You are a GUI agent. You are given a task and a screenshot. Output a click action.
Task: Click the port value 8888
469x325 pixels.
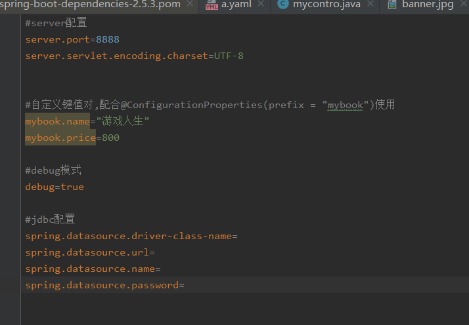(x=108, y=39)
